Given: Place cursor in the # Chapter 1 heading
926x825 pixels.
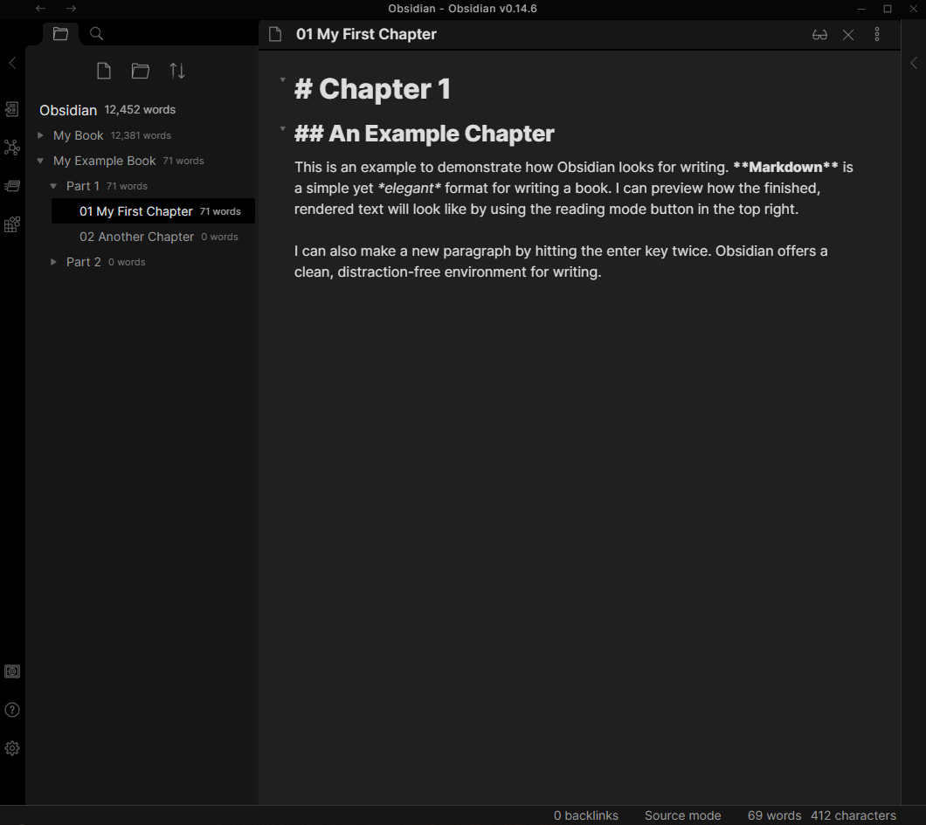Looking at the screenshot, I should (x=373, y=89).
